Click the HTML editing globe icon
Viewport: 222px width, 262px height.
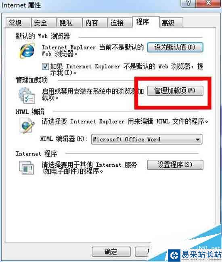point(27,126)
